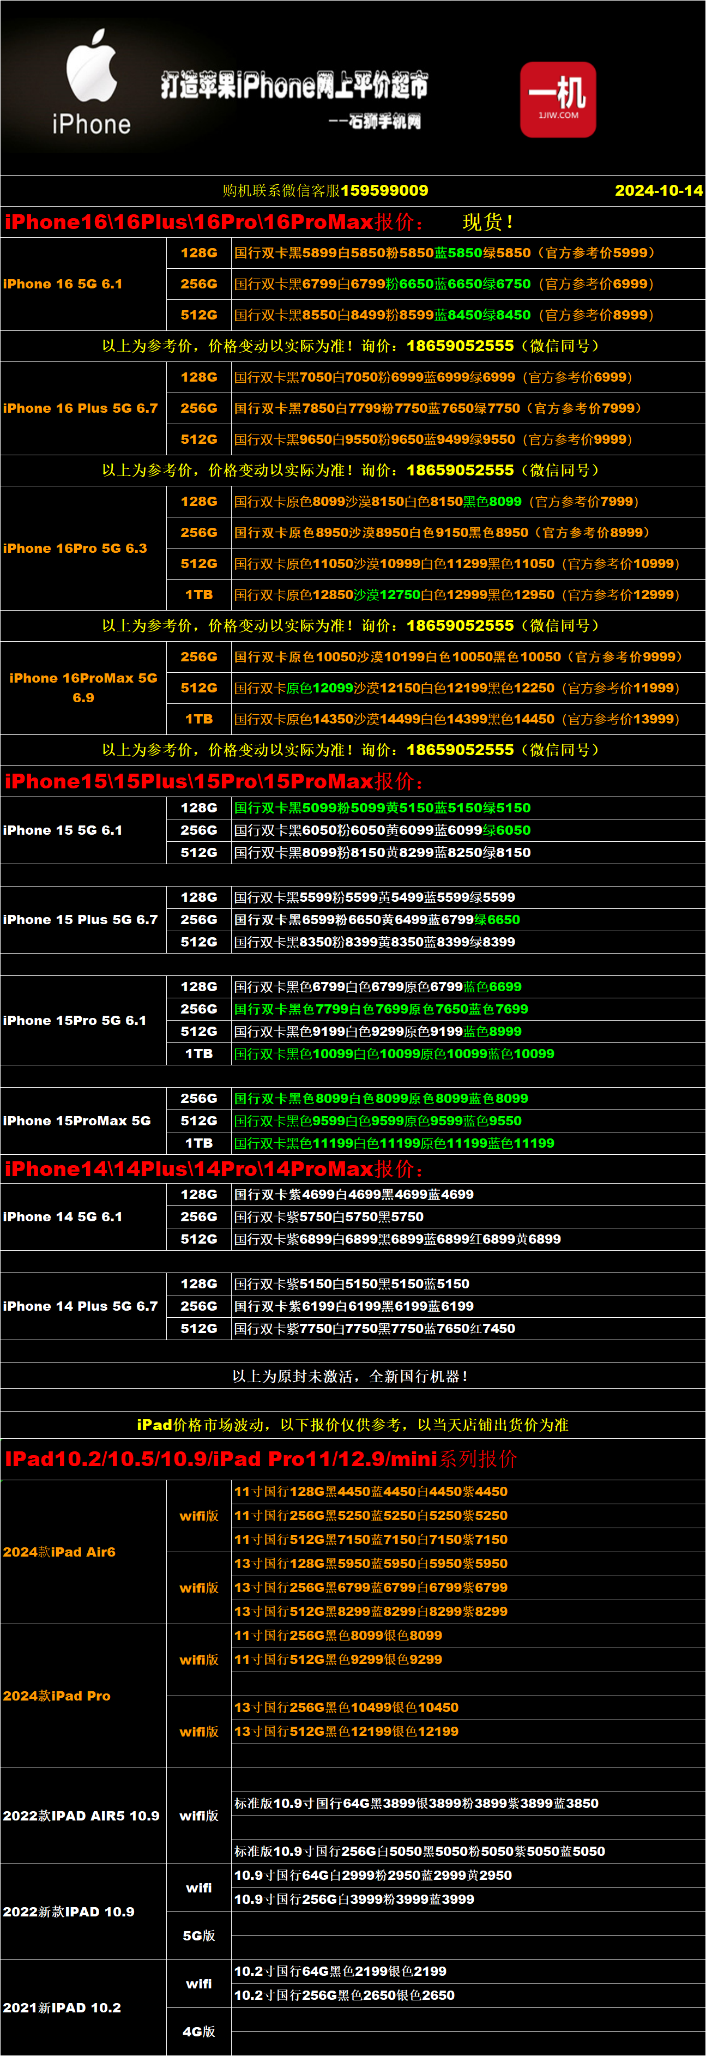Click the Air6 row 13寸国行512G黑8299
The height and width of the screenshot is (2056, 706).
pyautogui.click(x=468, y=1612)
